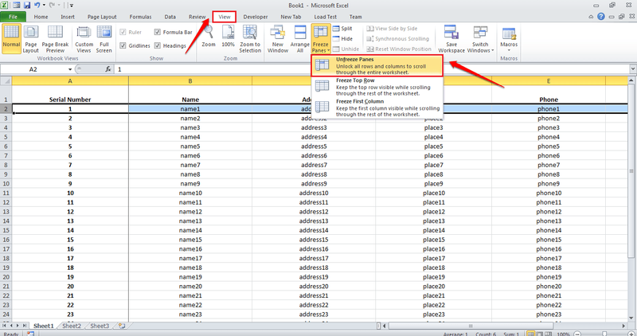Toggle the Gridlines checkbox
This screenshot has height=336, width=637.
123,45
